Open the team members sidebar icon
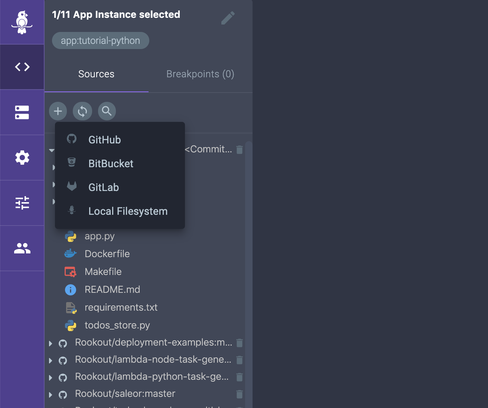 tap(22, 248)
